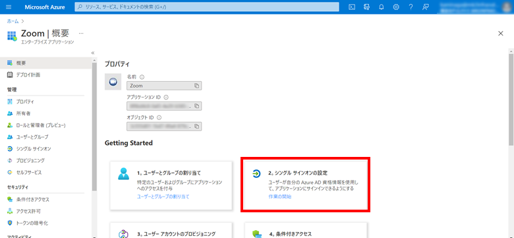This screenshot has height=238, width=514.
Task: Select 概要 in the sidebar
Action: click(x=45, y=63)
